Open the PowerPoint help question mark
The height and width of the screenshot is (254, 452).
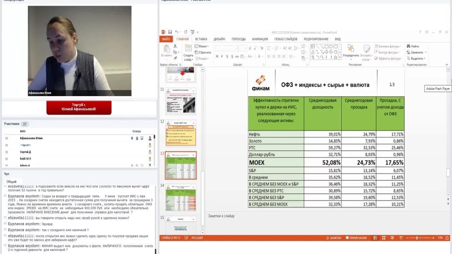tap(420, 32)
